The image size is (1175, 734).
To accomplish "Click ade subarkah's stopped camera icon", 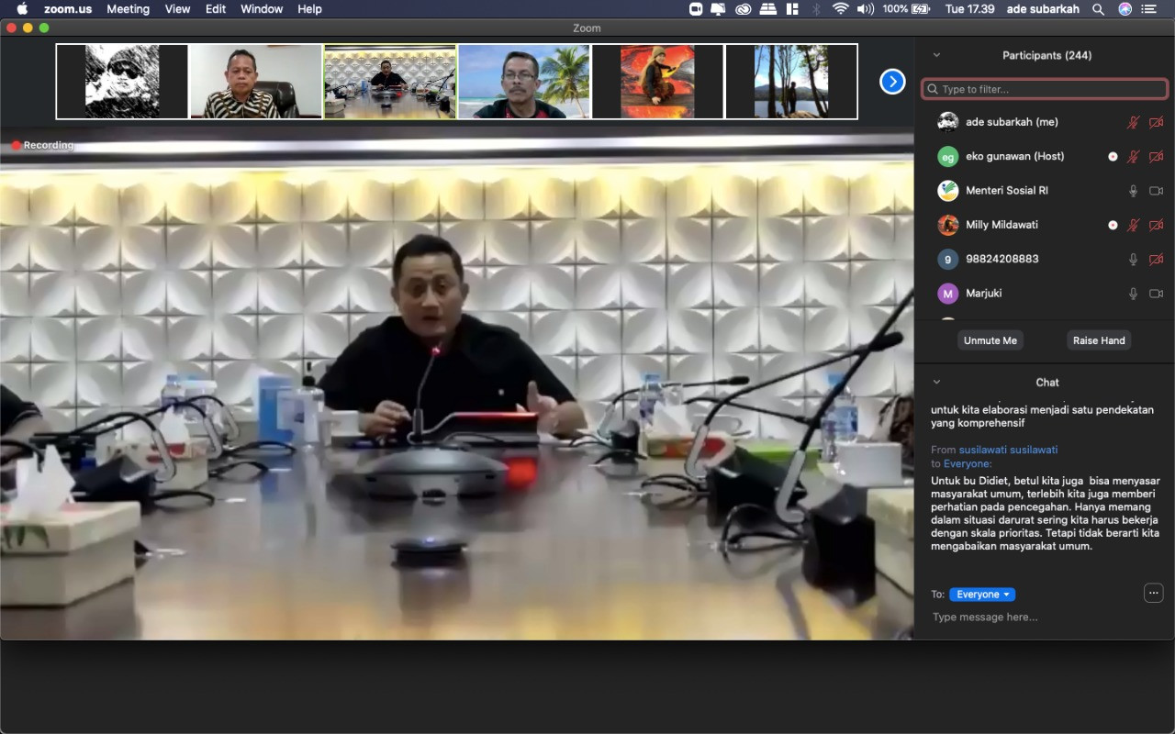I will 1157,122.
